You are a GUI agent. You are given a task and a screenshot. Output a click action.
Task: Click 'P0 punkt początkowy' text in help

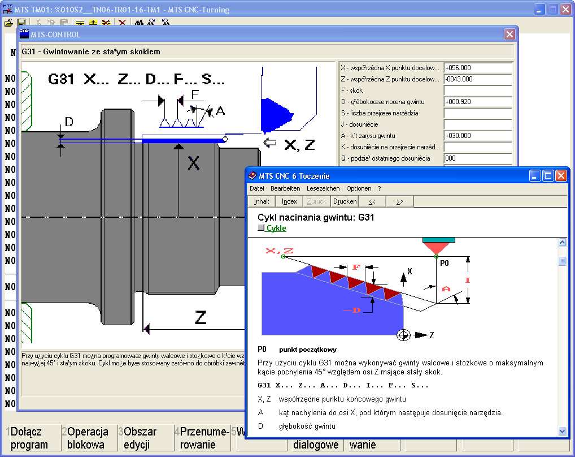click(297, 350)
